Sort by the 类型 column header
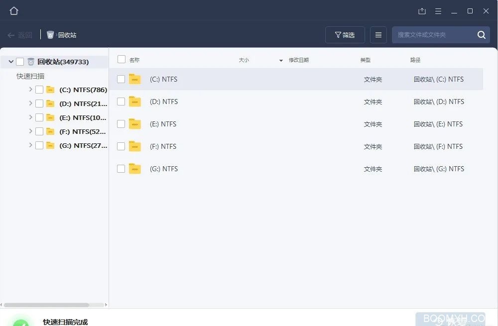This screenshot has height=326, width=498. 366,60
